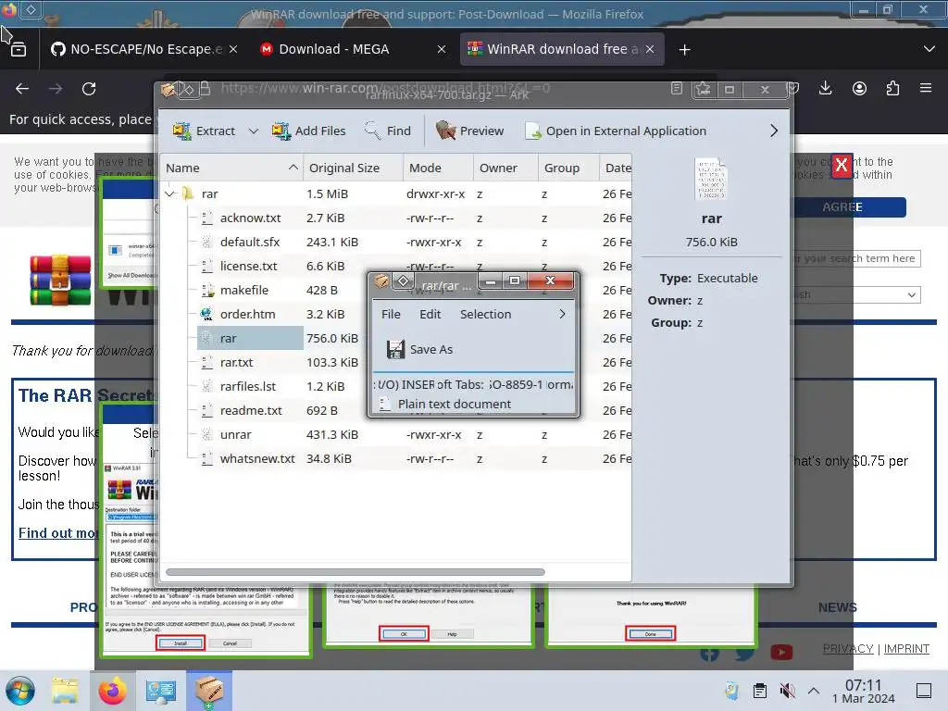The width and height of the screenshot is (948, 711).
Task: Open the Firefox account icon
Action: coord(859,89)
